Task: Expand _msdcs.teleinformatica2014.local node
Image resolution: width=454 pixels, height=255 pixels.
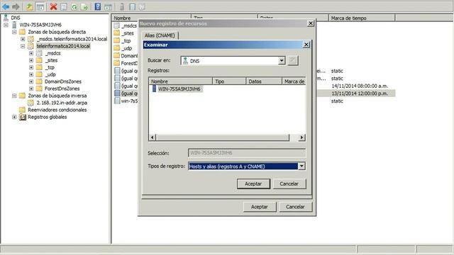Action: (23, 39)
